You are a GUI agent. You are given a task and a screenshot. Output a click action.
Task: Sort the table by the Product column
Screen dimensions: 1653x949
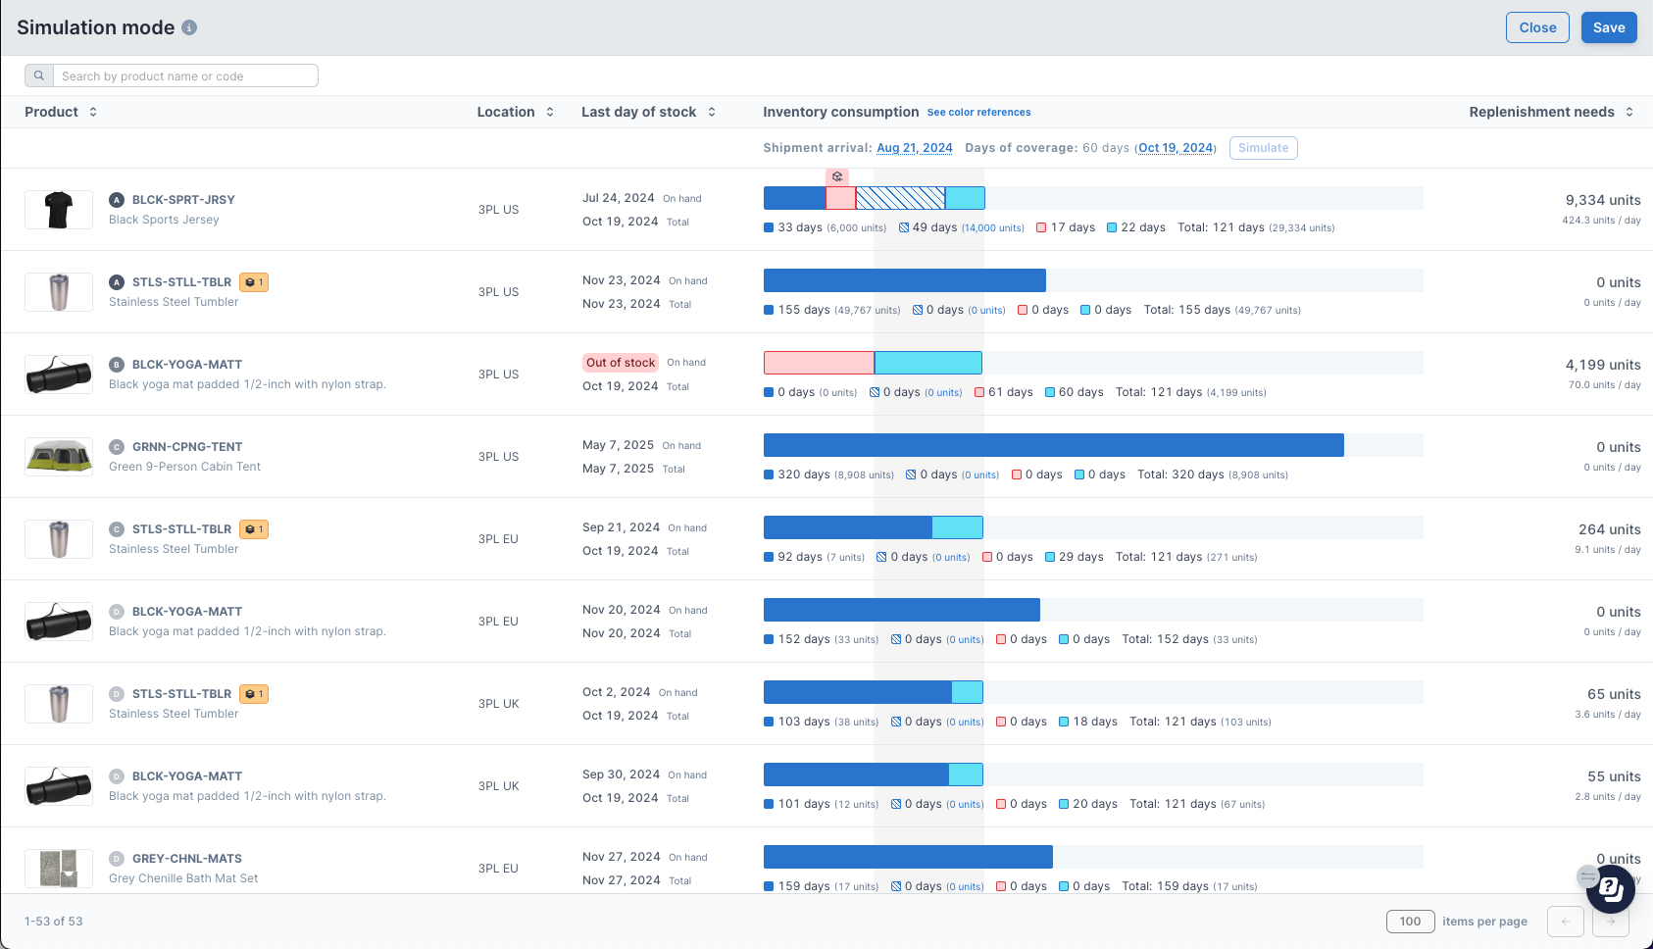click(93, 112)
